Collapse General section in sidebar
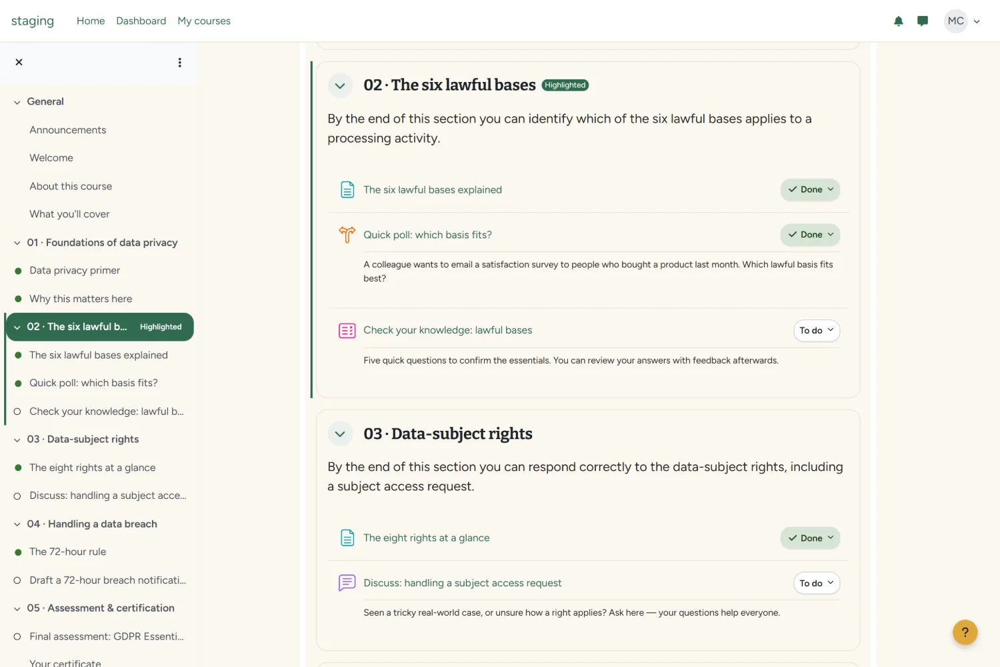Viewport: 1000px width, 667px height. coord(17,102)
